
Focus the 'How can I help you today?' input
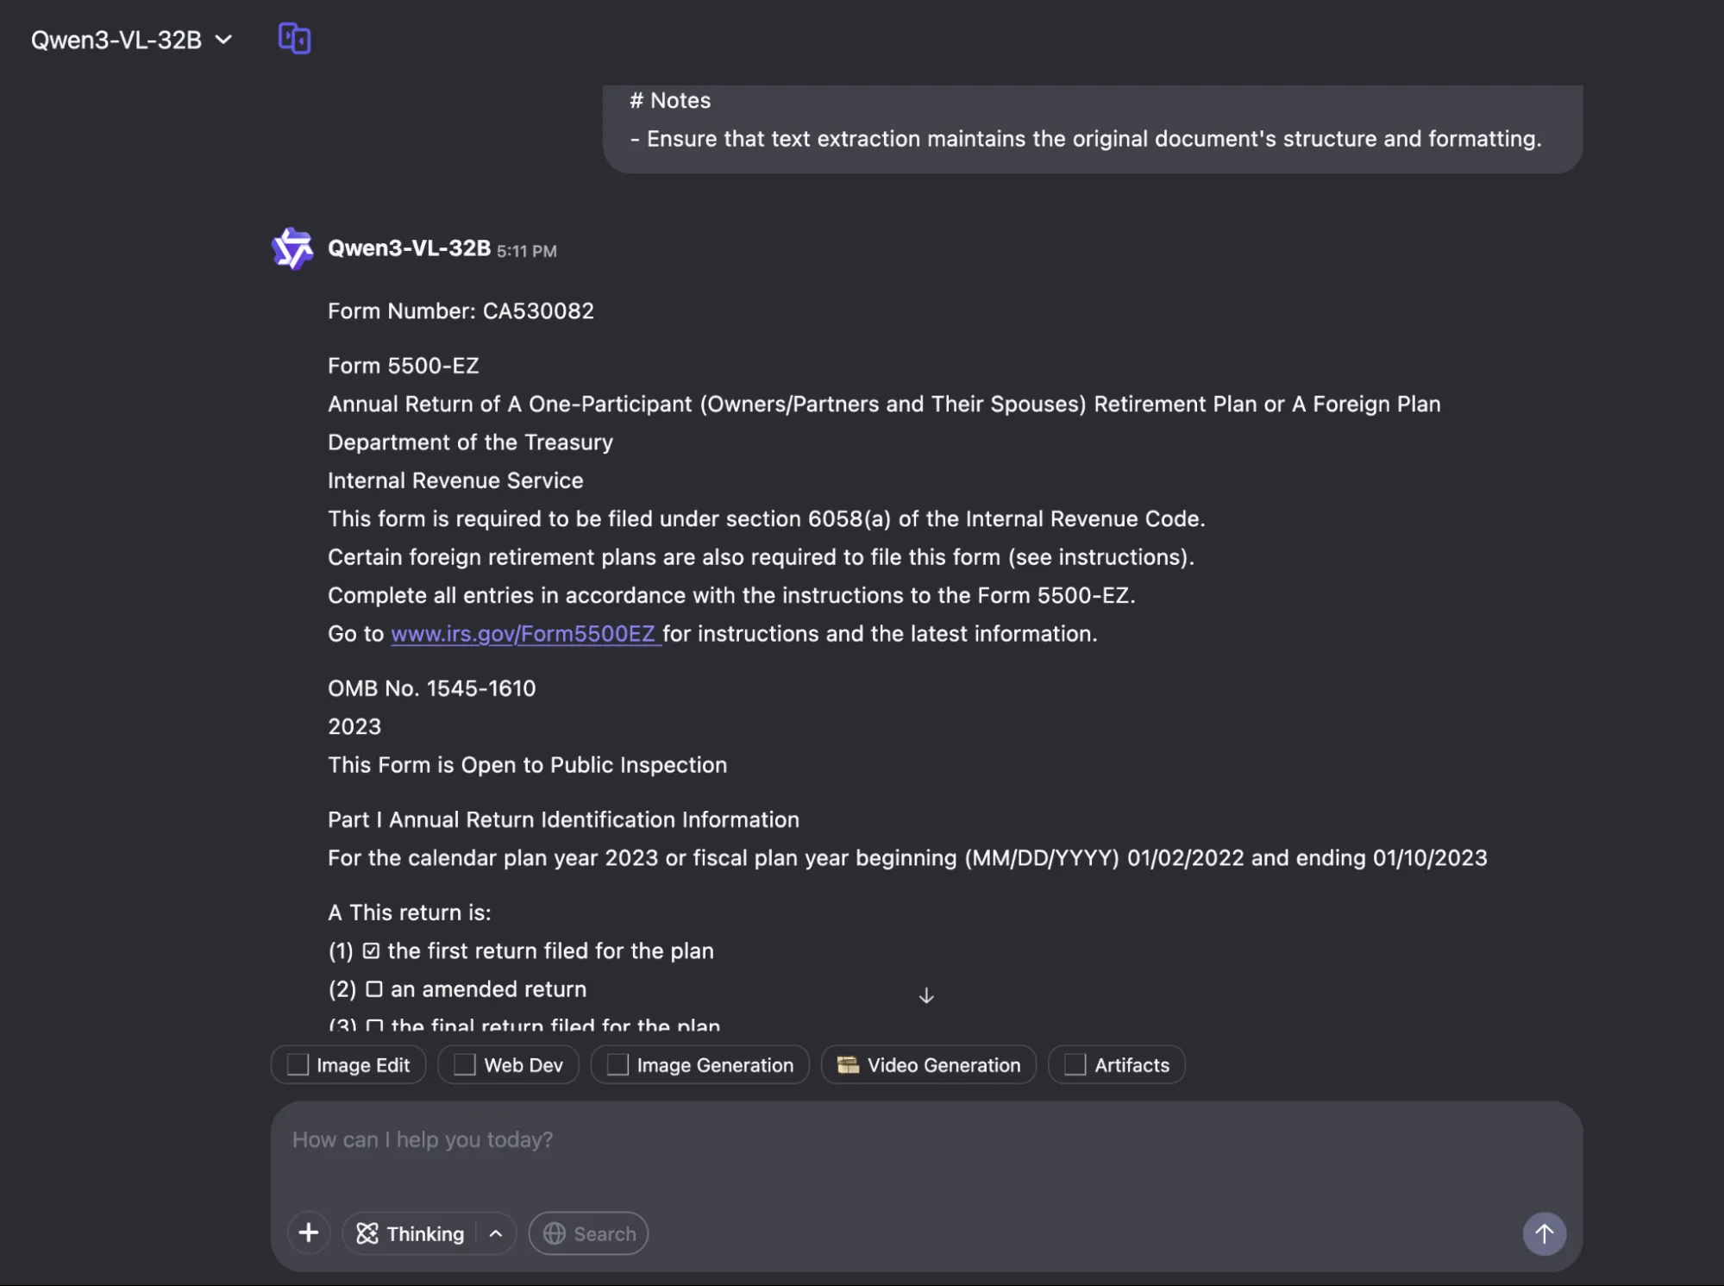[x=862, y=1140]
